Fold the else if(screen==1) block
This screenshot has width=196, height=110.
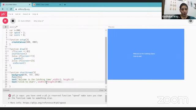[x=8, y=56]
